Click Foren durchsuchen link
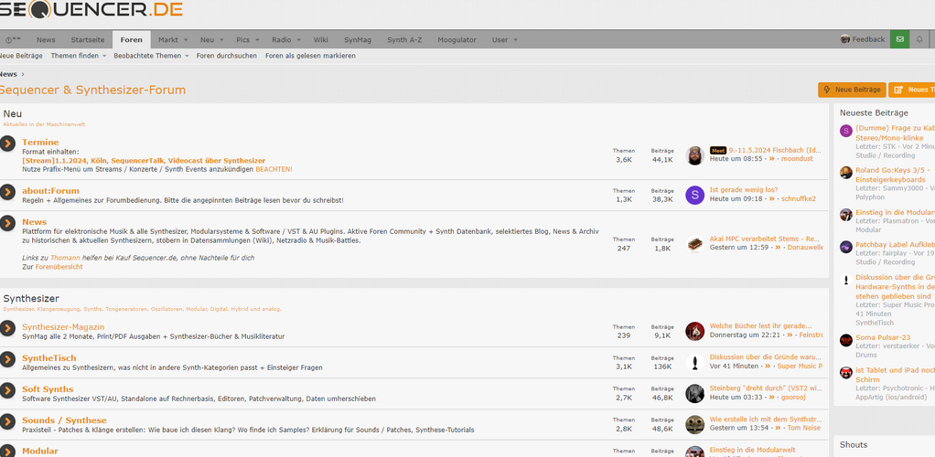The width and height of the screenshot is (935, 457). 227,56
